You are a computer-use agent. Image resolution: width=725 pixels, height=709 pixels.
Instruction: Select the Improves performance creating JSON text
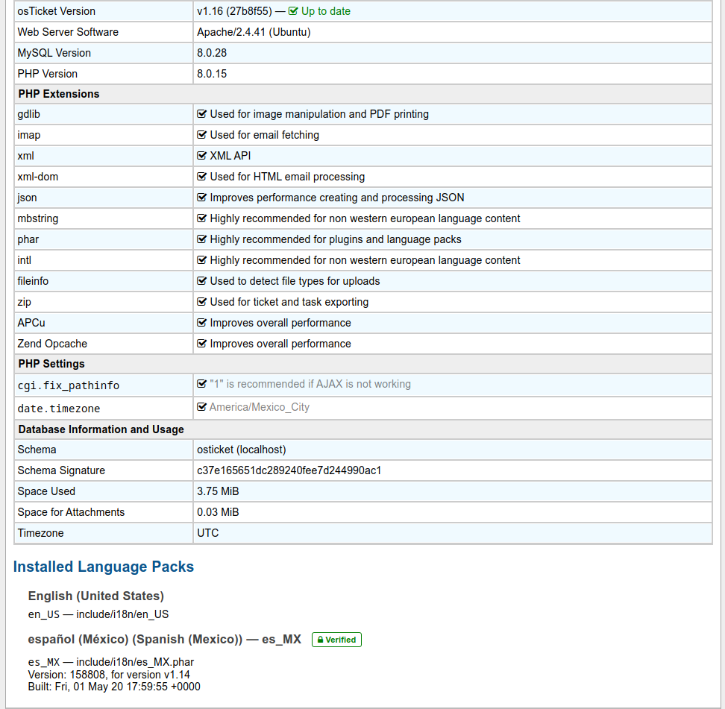point(337,198)
